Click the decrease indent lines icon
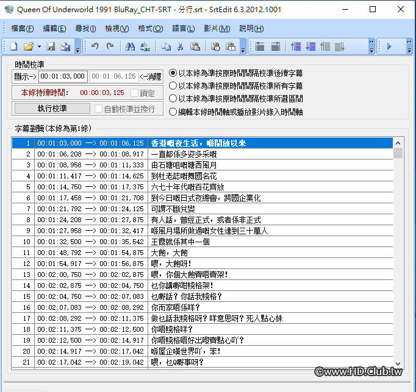Screen dimensions: 416x392 click(x=260, y=47)
